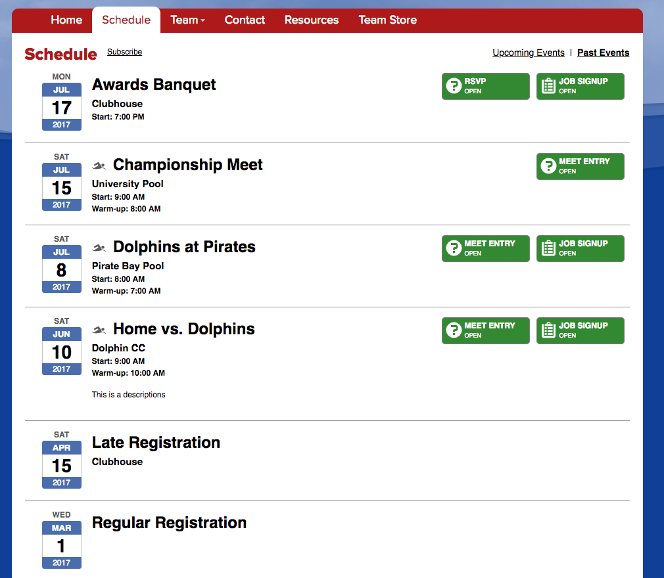Open Meet Entry for Championship Meet
The image size is (664, 578).
tap(580, 166)
